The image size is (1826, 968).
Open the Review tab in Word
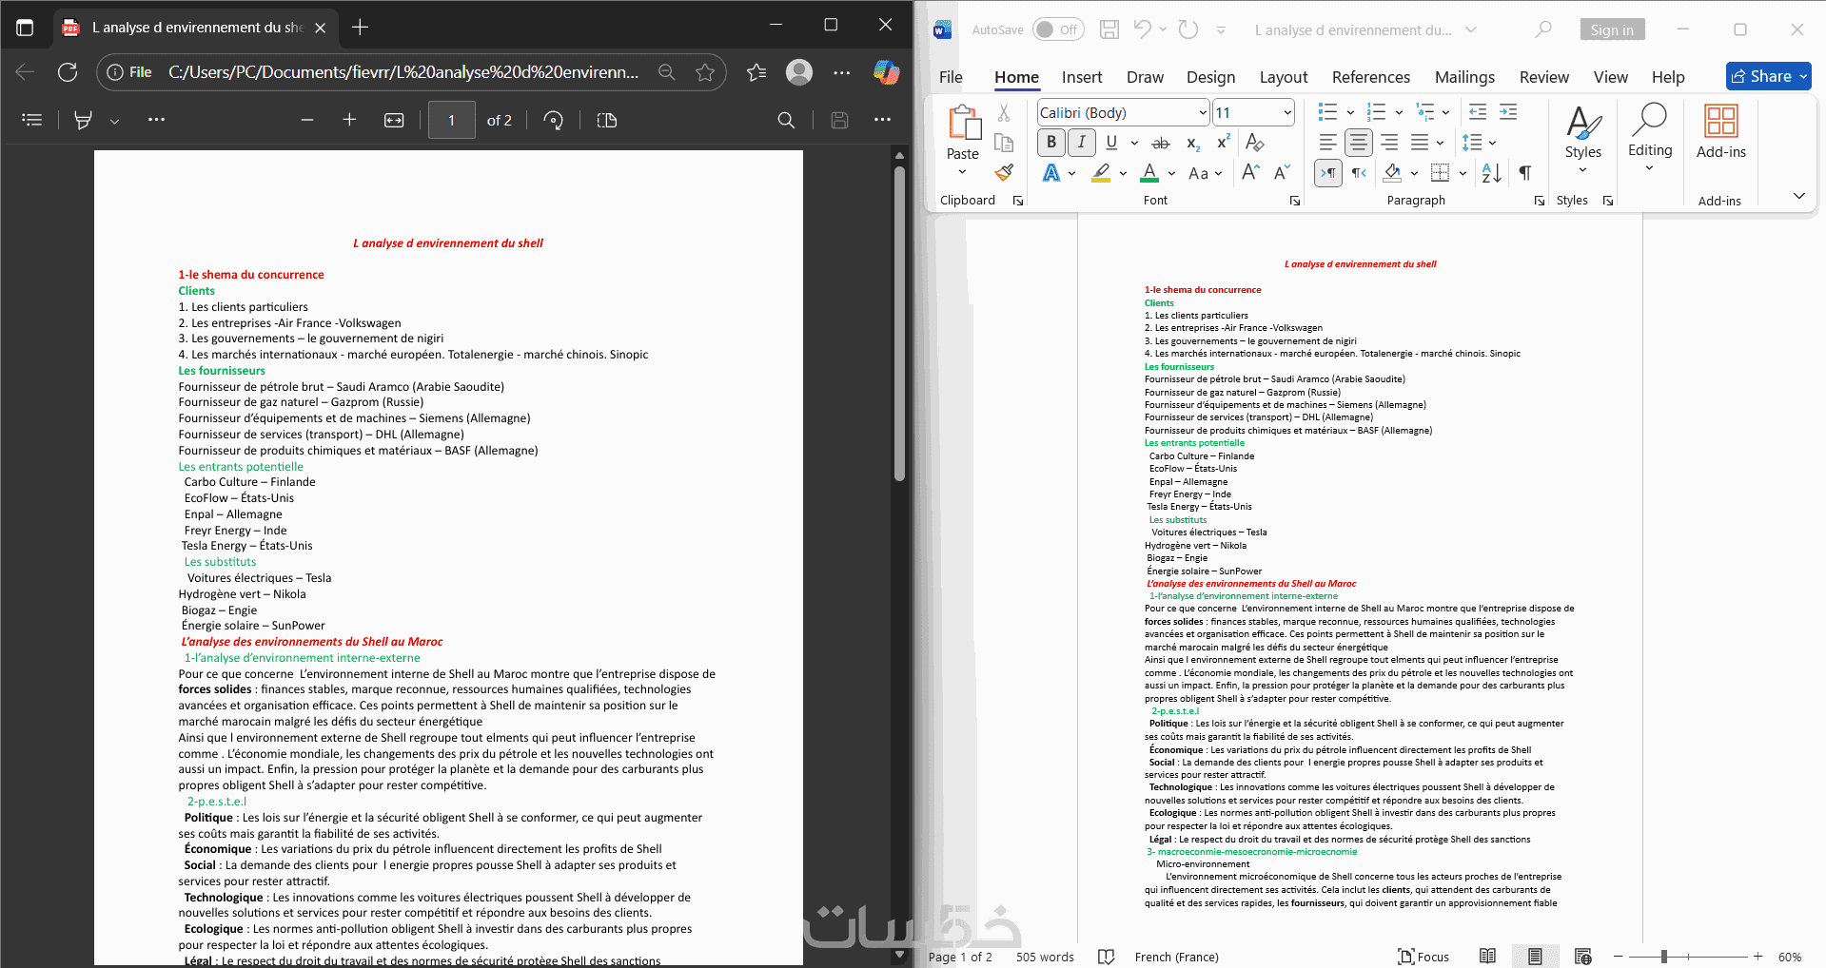click(x=1543, y=77)
